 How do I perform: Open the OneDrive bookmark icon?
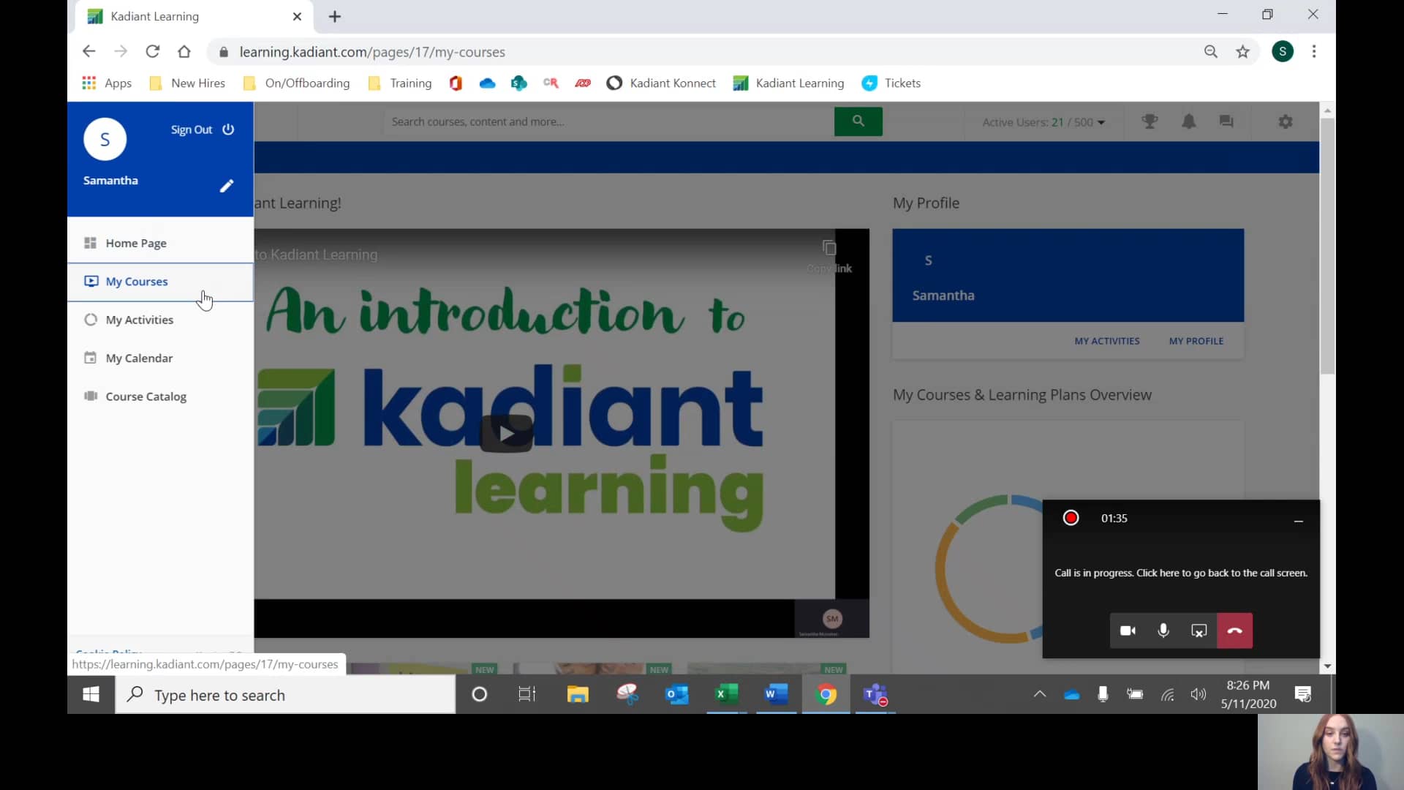click(x=487, y=83)
